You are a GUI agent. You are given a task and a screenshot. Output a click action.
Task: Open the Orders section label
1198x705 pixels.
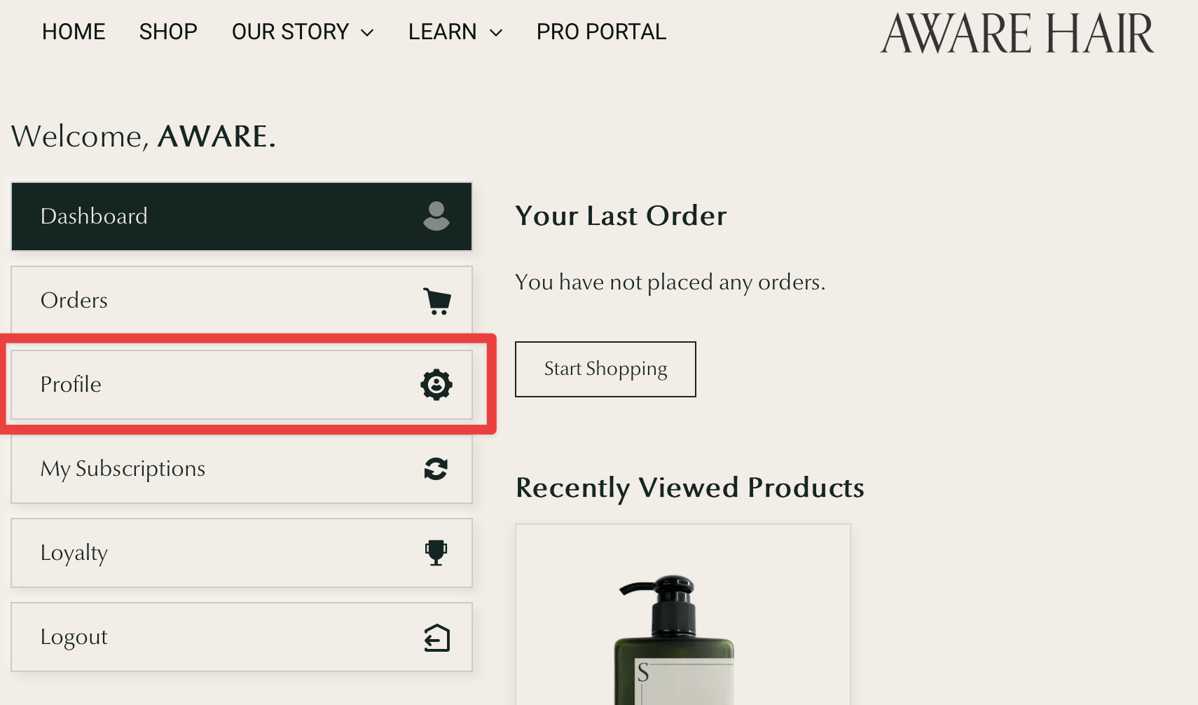(x=74, y=300)
